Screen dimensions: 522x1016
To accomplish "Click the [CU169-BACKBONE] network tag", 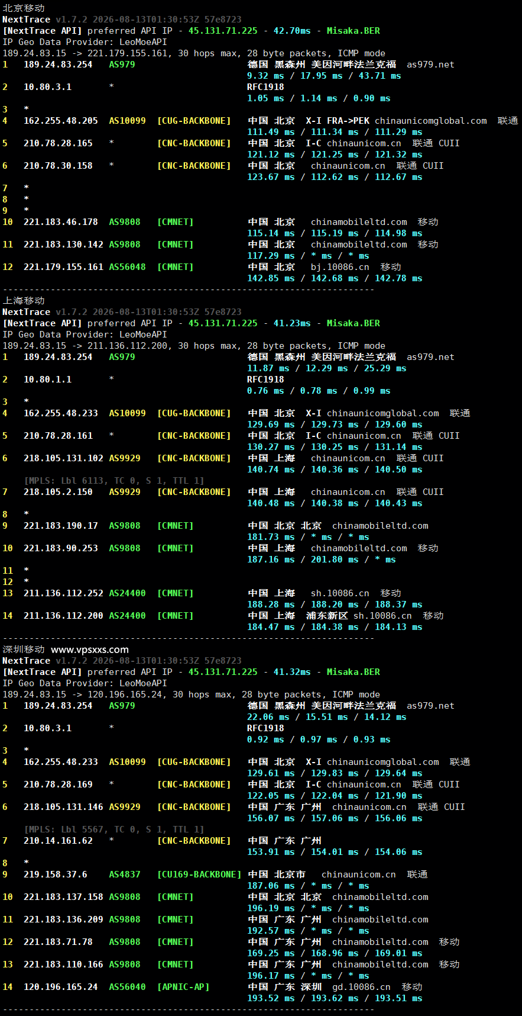I will click(199, 874).
